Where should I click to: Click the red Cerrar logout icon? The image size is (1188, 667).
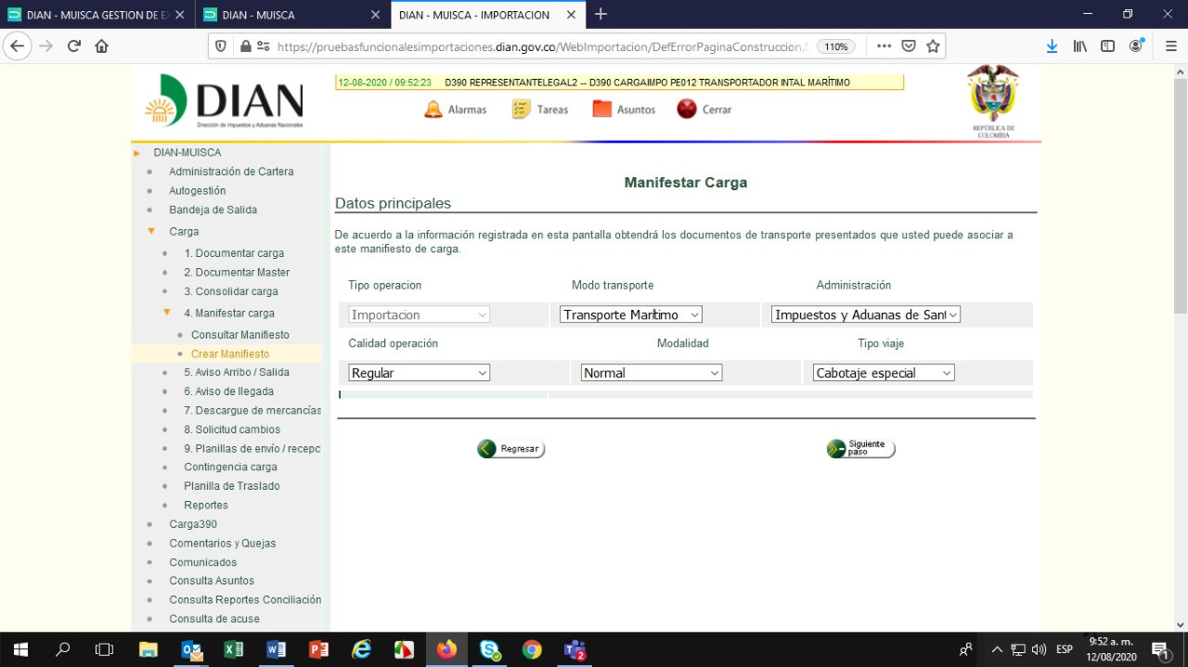(x=687, y=109)
